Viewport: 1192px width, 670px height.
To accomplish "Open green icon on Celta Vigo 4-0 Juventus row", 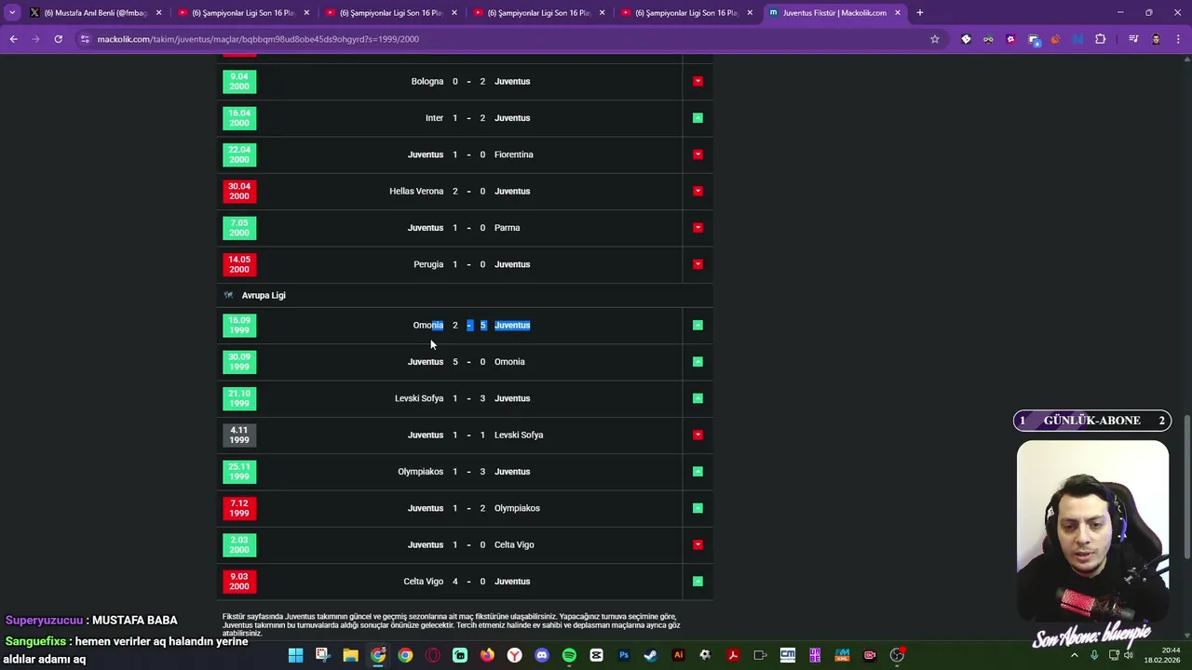I will tap(698, 582).
